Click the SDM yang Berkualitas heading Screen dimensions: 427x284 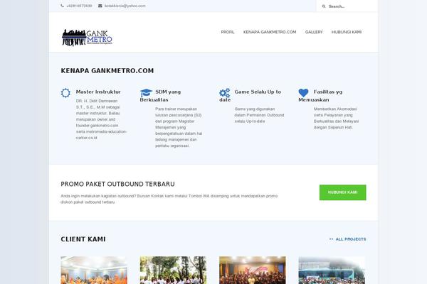[x=160, y=96]
